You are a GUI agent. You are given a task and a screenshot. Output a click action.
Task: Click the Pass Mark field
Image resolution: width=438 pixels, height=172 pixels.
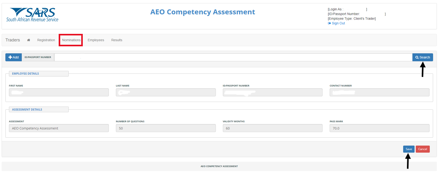(x=379, y=128)
